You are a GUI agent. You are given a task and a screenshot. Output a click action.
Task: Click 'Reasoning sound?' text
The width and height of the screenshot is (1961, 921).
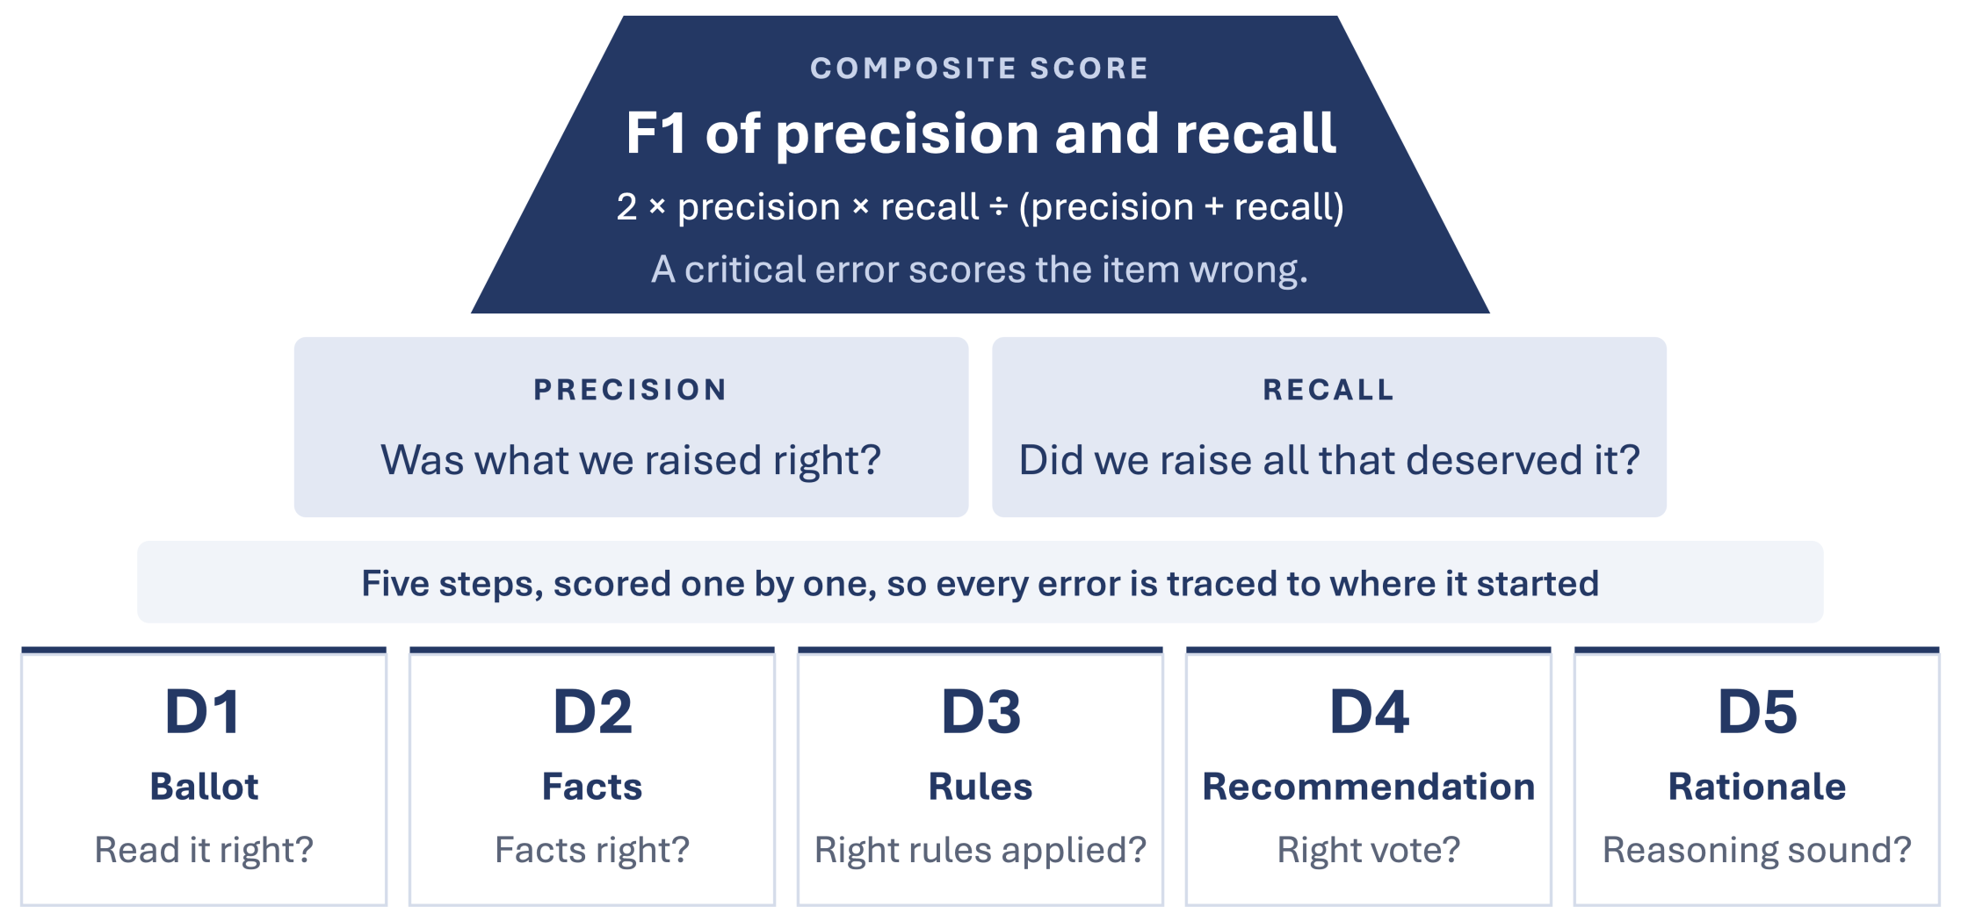click(x=1757, y=850)
